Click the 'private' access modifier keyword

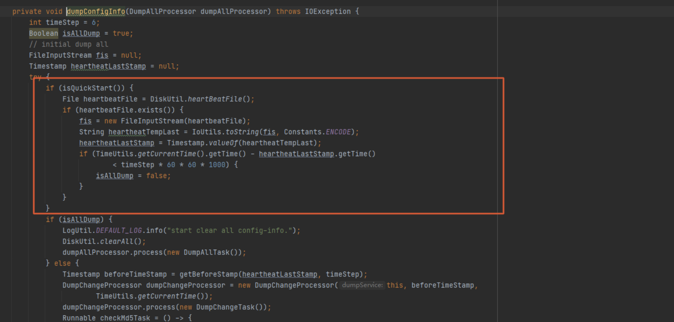pos(27,11)
